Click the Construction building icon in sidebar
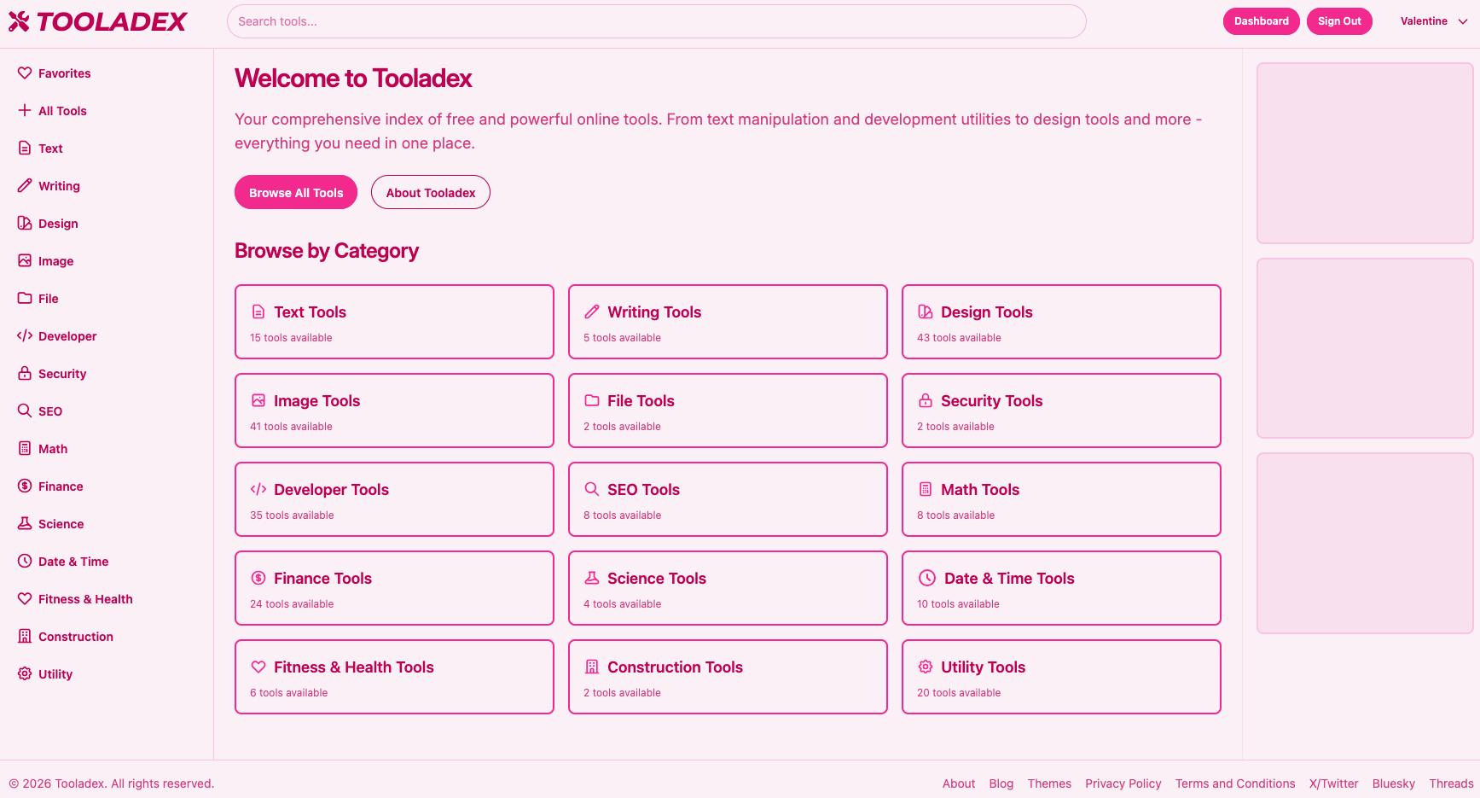Screen dimensions: 1480x798 (25, 637)
